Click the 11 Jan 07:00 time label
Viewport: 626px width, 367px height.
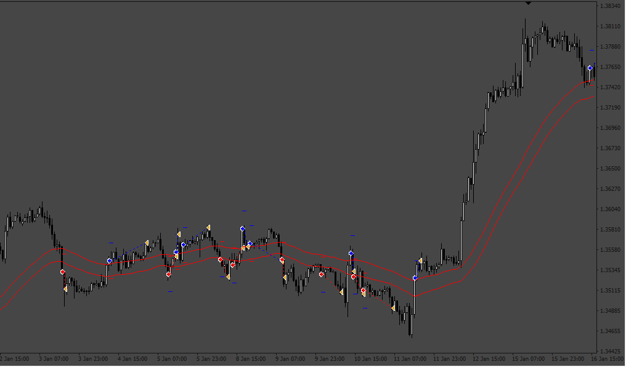pos(410,359)
